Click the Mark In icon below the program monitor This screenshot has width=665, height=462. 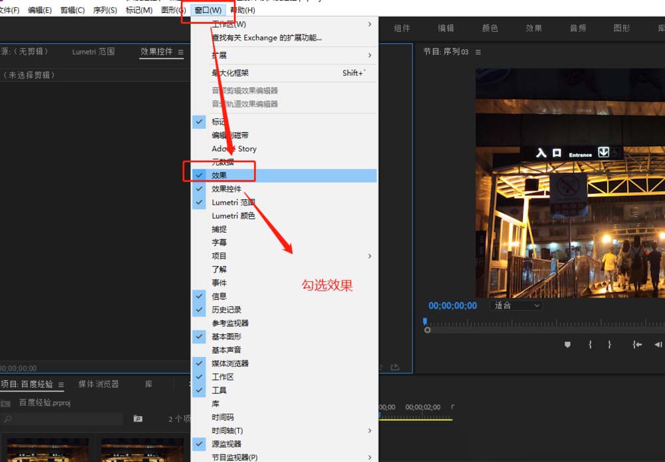click(x=591, y=344)
